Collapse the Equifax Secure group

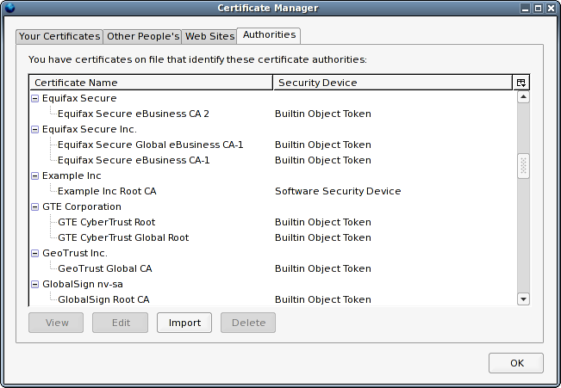click(34, 98)
